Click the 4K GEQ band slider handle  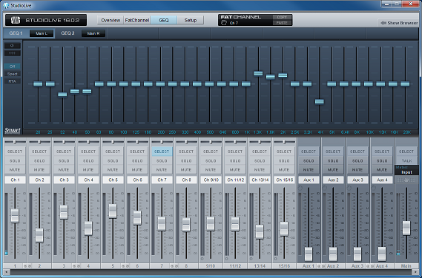pos(320,102)
